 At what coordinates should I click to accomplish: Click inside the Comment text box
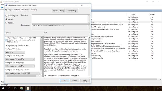[x=60, y=19]
